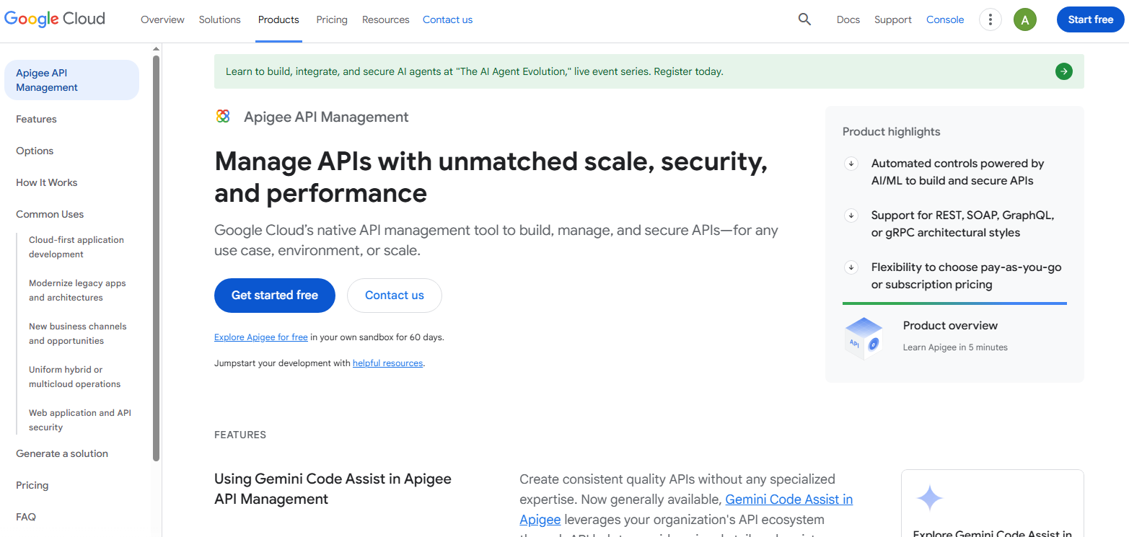Switch to the Products navigation tab
Screen dimensions: 1129x537
(278, 19)
